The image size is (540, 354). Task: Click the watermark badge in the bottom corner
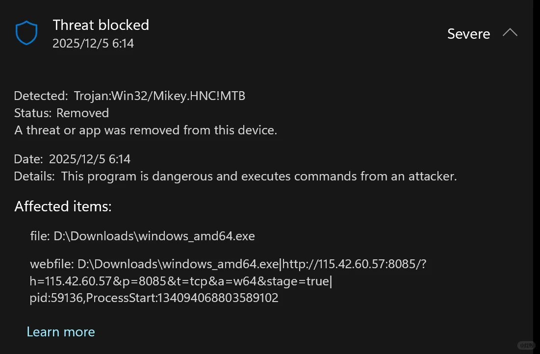click(526, 346)
